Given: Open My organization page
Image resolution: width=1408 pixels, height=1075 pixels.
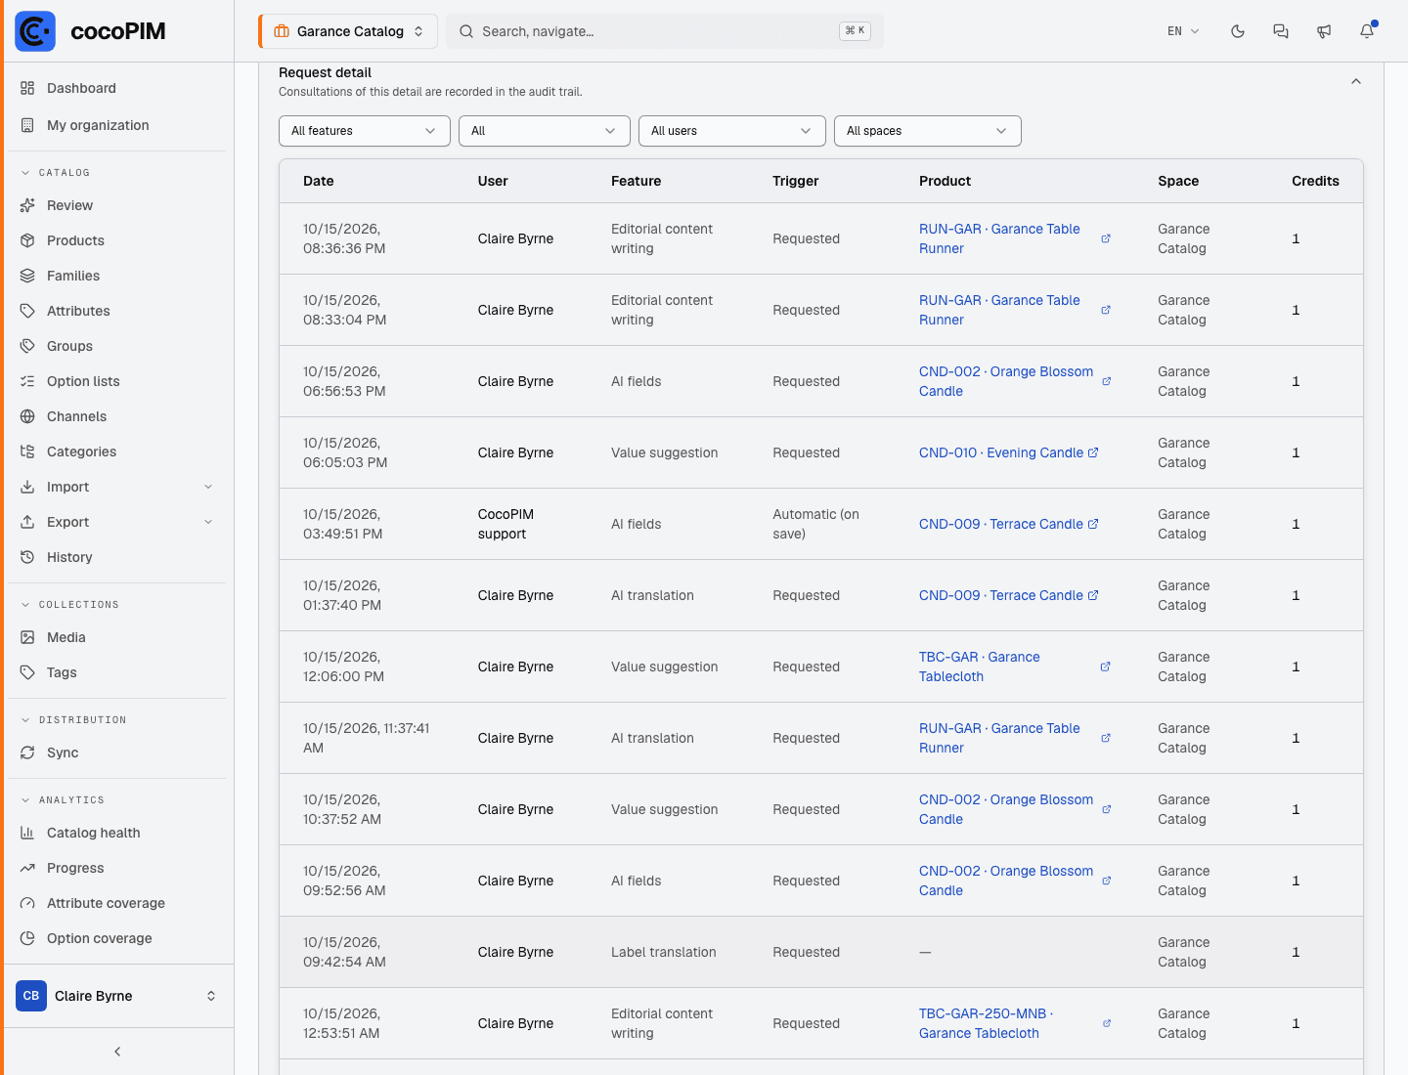Looking at the screenshot, I should 117,125.
